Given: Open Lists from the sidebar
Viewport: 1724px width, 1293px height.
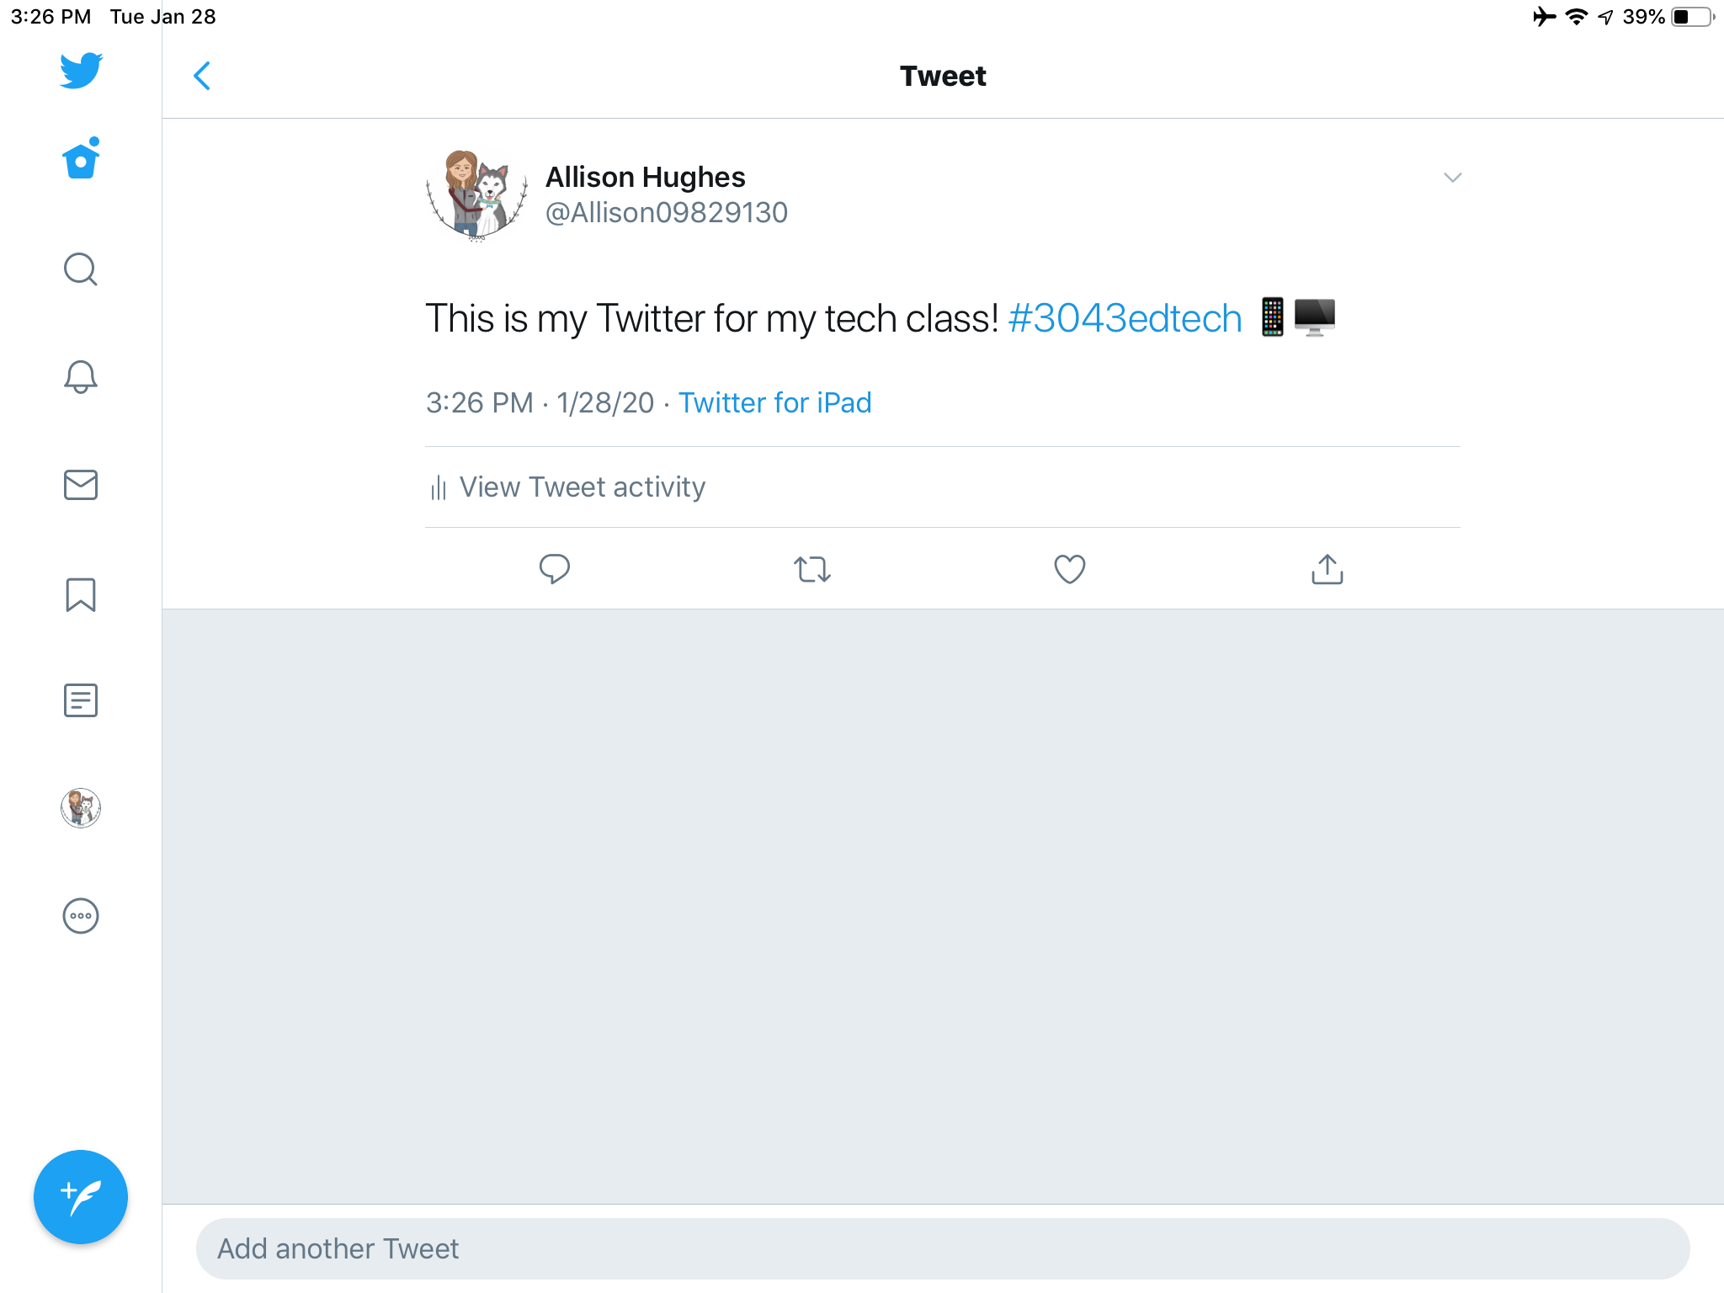Looking at the screenshot, I should [81, 700].
